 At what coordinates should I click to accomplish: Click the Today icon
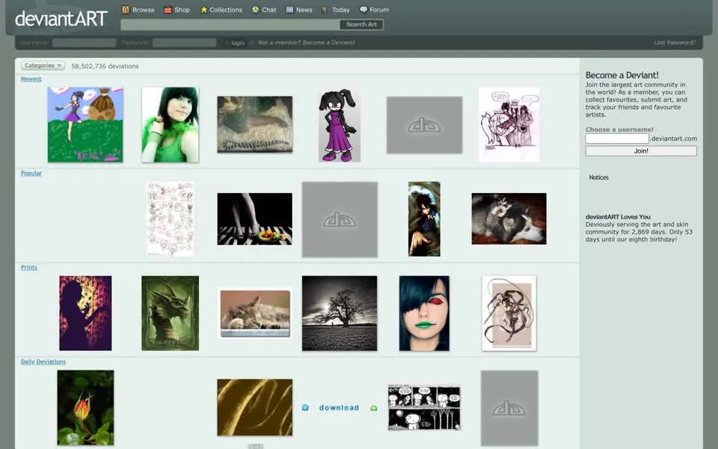[325, 10]
